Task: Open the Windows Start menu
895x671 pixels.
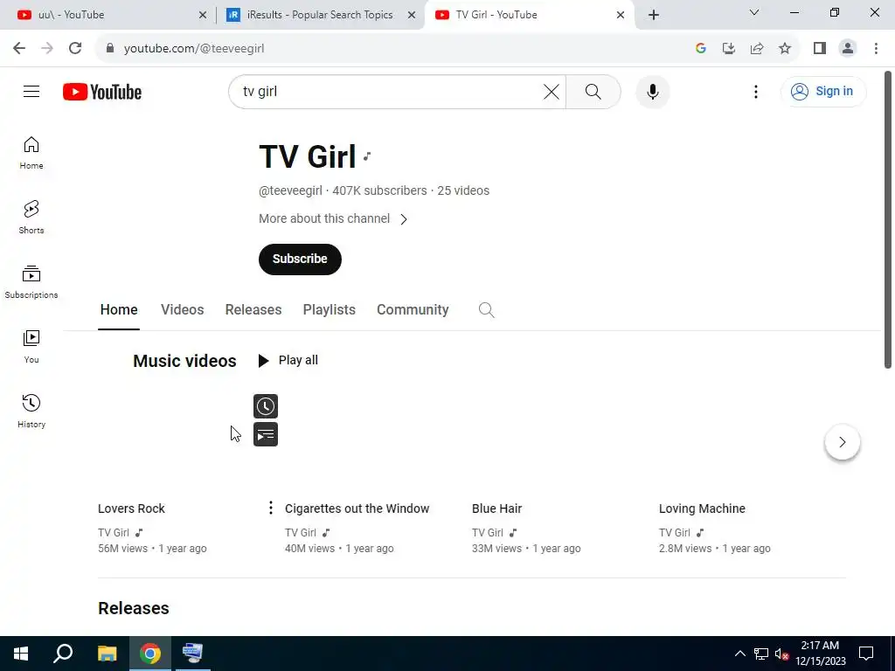Action: pyautogui.click(x=21, y=654)
